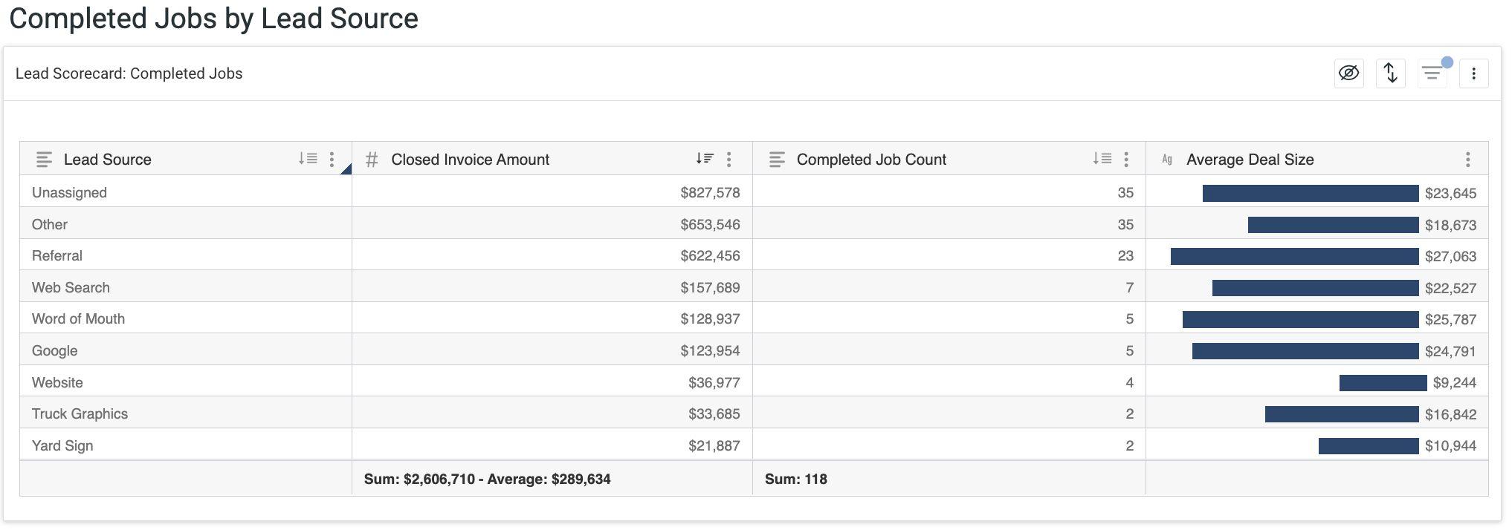Toggle the widget visibility eye icon
The image size is (1512, 530).
tap(1348, 73)
